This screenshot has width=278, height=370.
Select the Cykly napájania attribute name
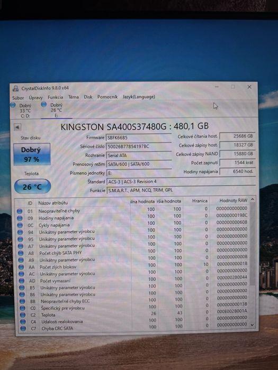[54, 225]
